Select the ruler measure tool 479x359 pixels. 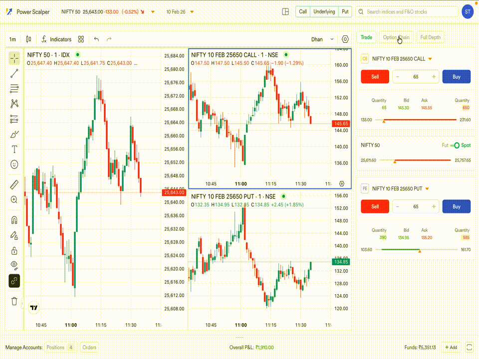[14, 185]
